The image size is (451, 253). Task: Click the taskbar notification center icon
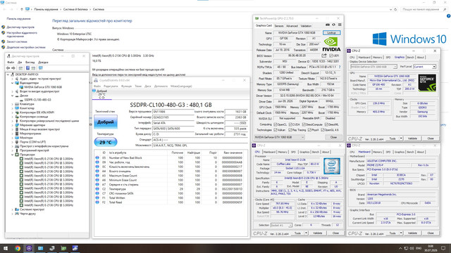click(x=443, y=248)
